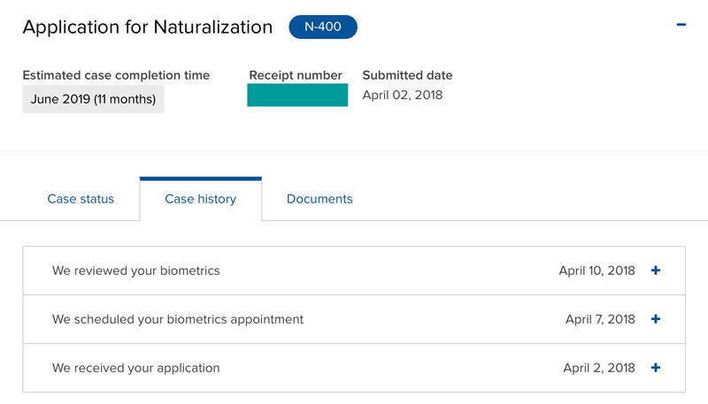Click the April 10, 2018 history date

[x=596, y=271]
